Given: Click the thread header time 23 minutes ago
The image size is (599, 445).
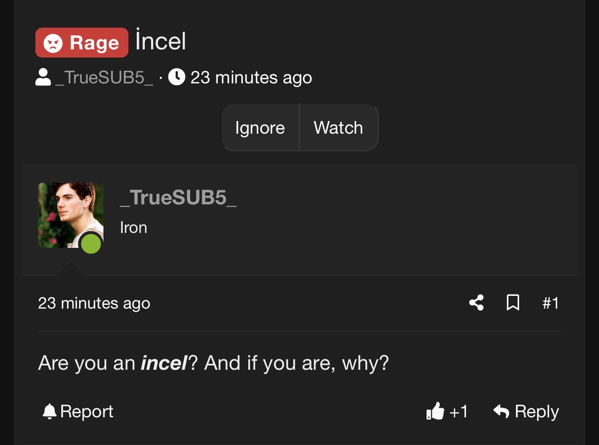Looking at the screenshot, I should click(251, 77).
